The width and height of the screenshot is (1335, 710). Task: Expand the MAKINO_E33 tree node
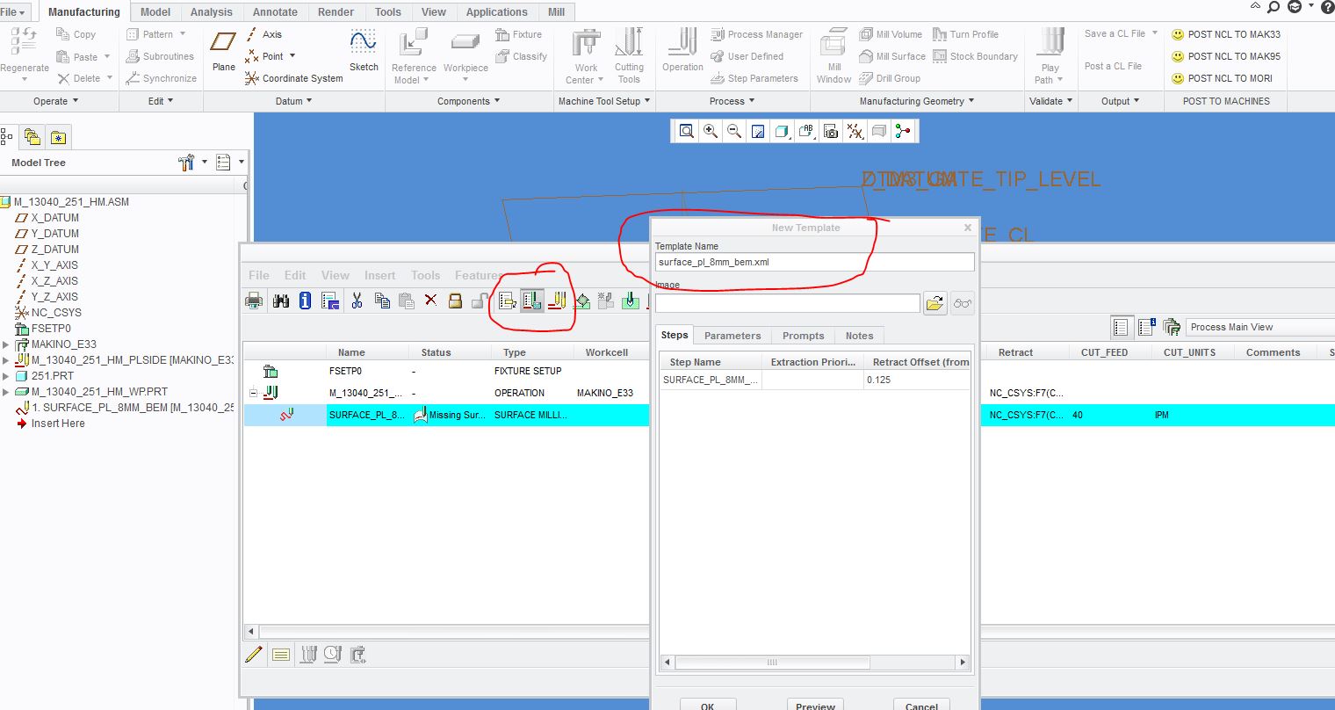[6, 344]
